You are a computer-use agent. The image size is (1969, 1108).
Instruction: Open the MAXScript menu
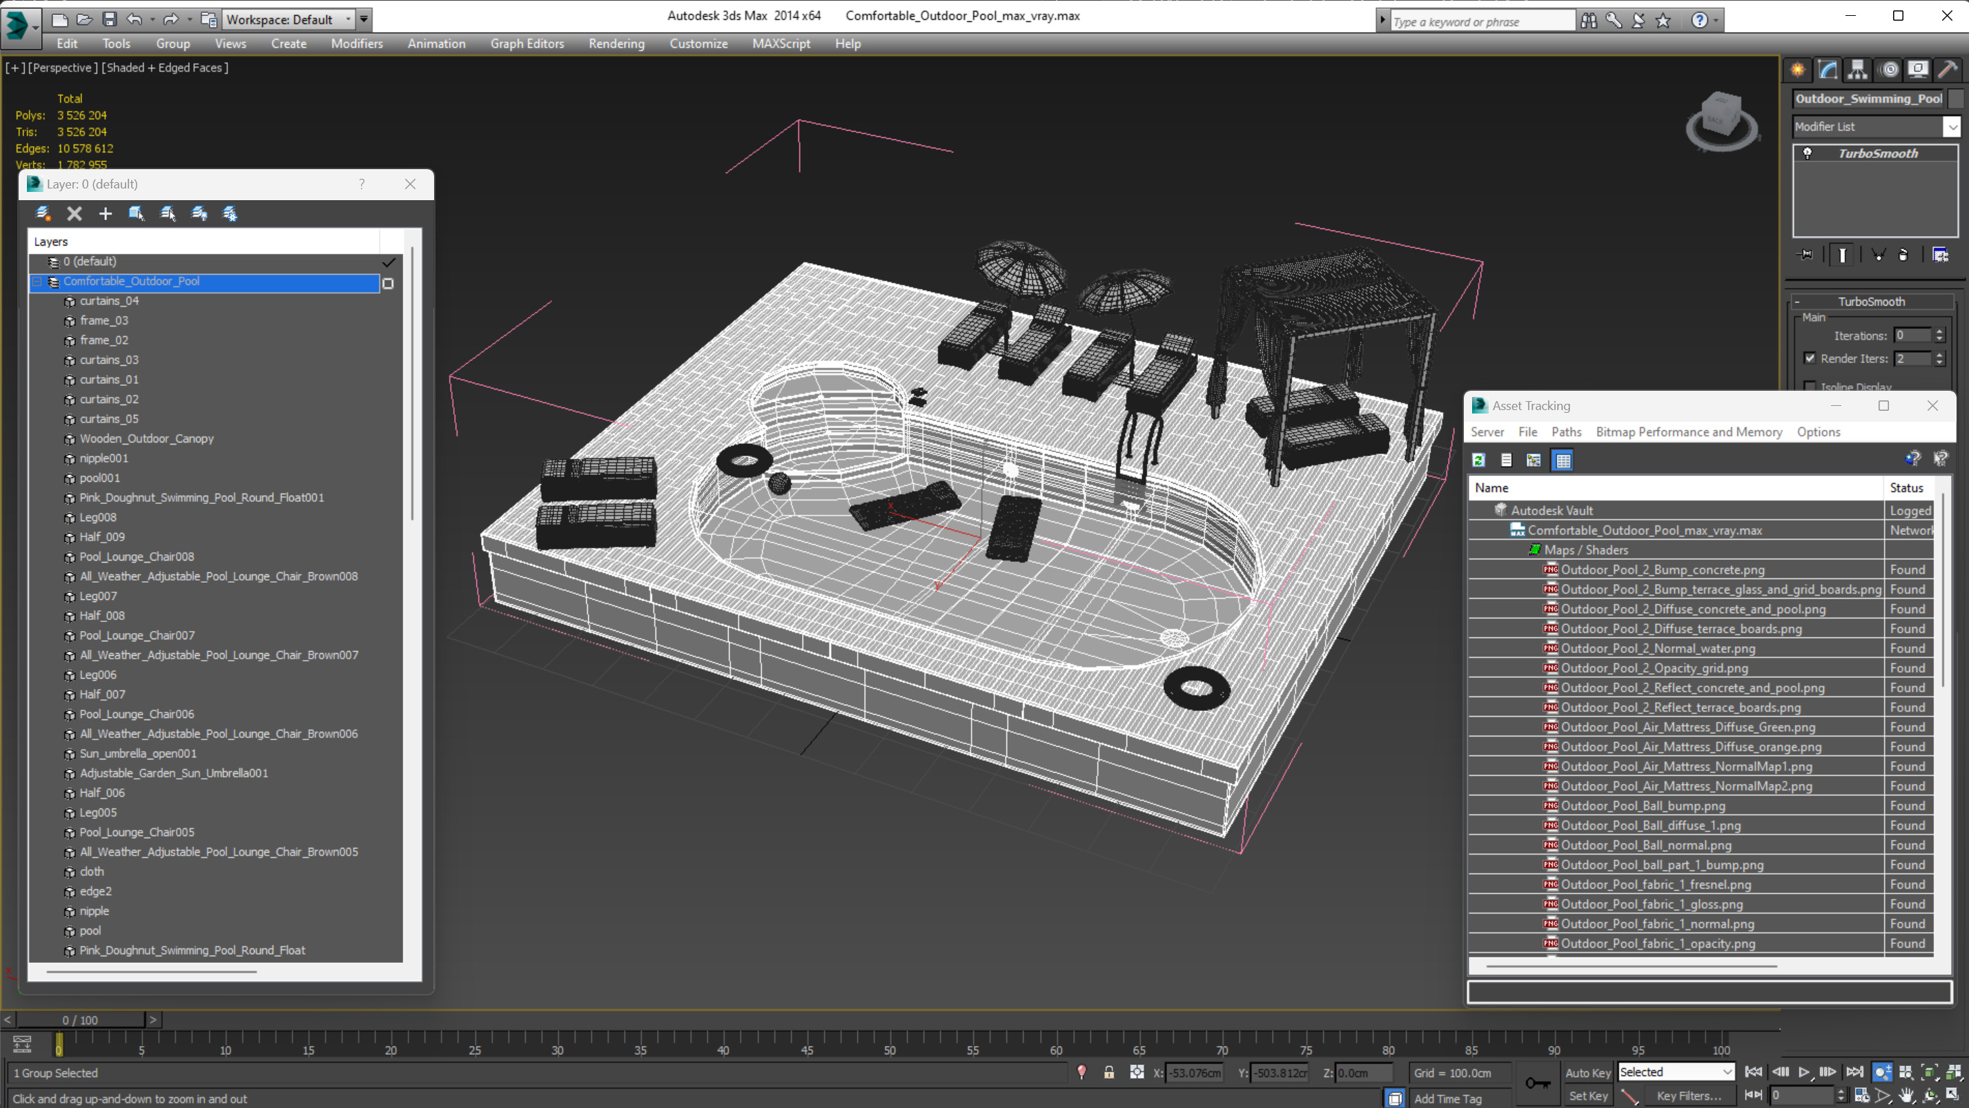(x=781, y=43)
